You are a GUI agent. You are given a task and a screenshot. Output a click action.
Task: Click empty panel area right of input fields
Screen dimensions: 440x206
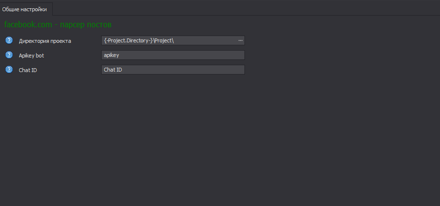coord(342,55)
